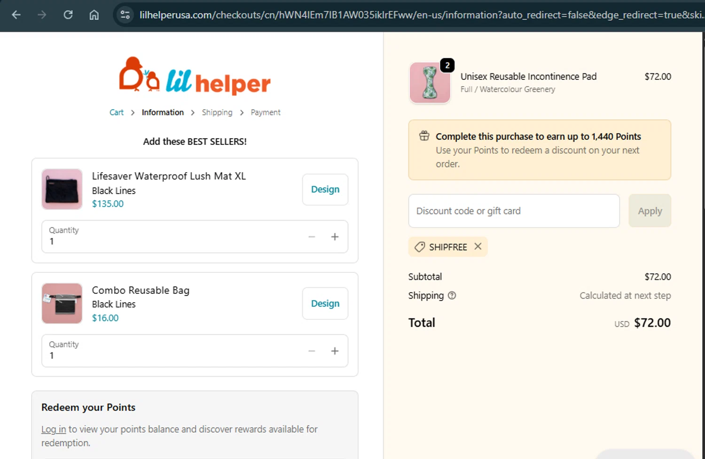The height and width of the screenshot is (459, 705).
Task: Click the Combo Reusable Bag thumbnail
Action: coord(62,303)
